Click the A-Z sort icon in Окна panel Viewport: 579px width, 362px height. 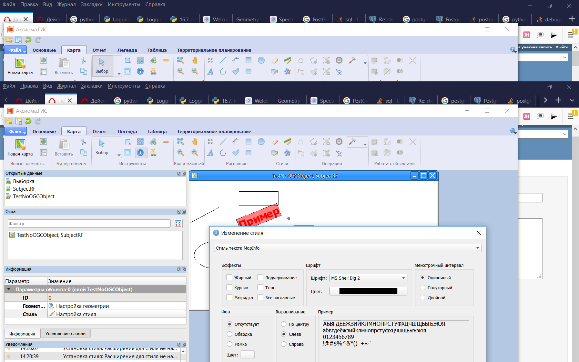click(178, 224)
